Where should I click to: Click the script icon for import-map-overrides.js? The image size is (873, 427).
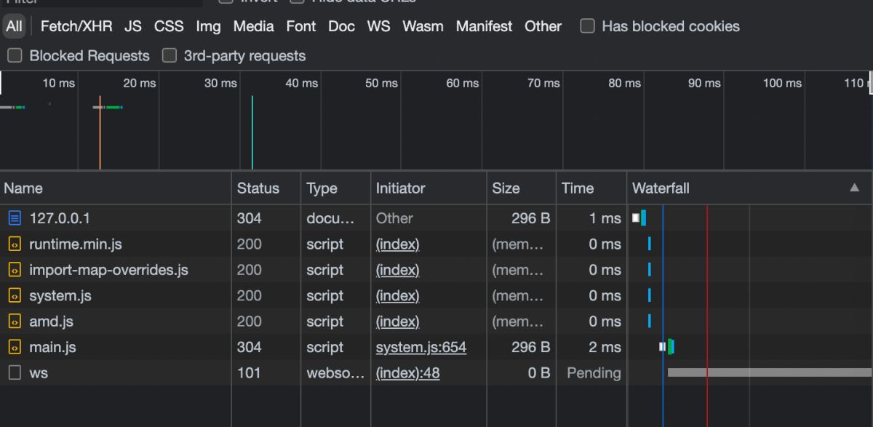pos(15,270)
